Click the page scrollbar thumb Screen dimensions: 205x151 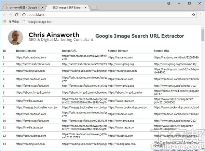(x=203, y=35)
